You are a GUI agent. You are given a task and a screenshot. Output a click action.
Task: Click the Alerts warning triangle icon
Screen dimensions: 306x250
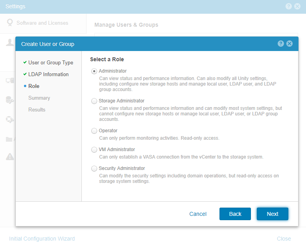pyautogui.click(x=10, y=157)
